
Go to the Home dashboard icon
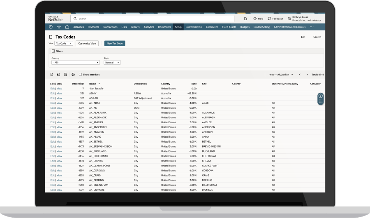(x=67, y=27)
